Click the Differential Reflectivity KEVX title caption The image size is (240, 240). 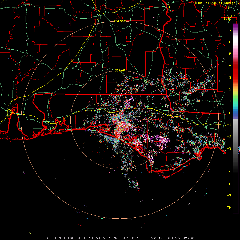120,238
